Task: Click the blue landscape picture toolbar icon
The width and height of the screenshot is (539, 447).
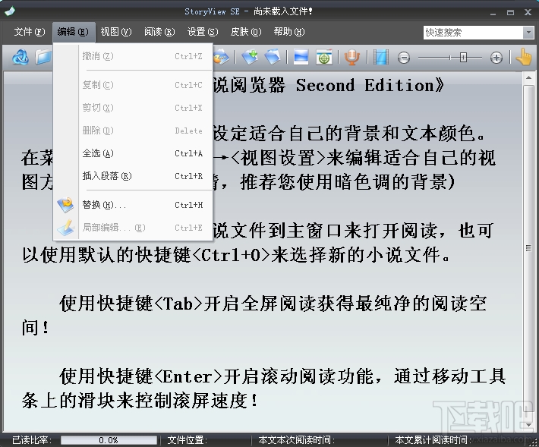Action: point(301,57)
